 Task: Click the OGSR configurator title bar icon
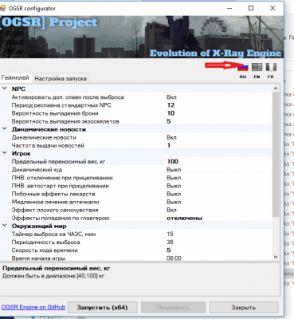[x=2, y=8]
